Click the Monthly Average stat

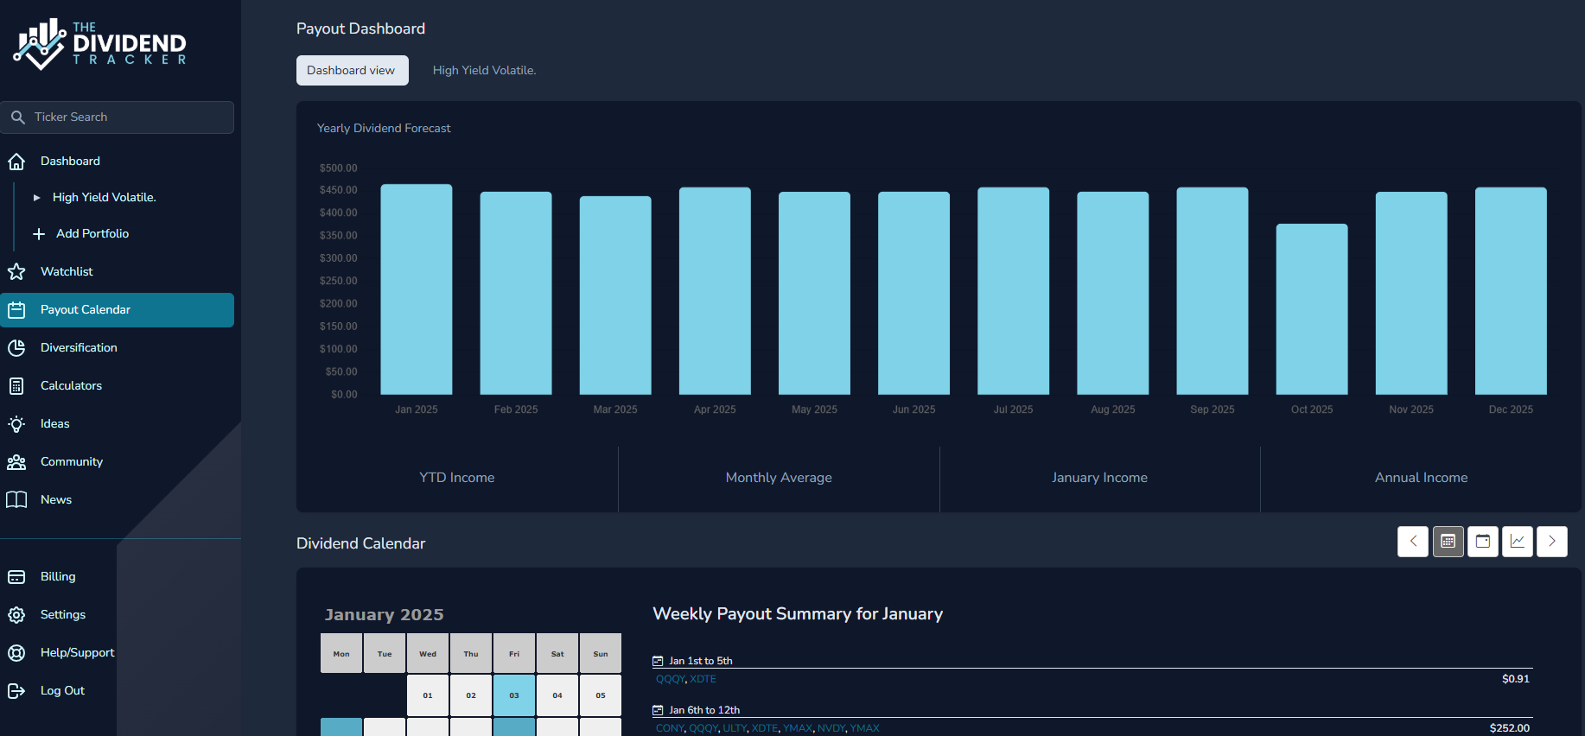pos(779,478)
